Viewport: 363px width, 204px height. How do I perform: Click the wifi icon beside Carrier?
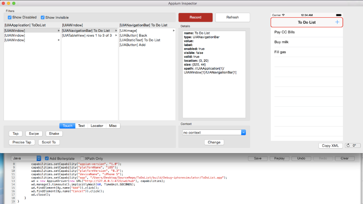[x=283, y=15]
